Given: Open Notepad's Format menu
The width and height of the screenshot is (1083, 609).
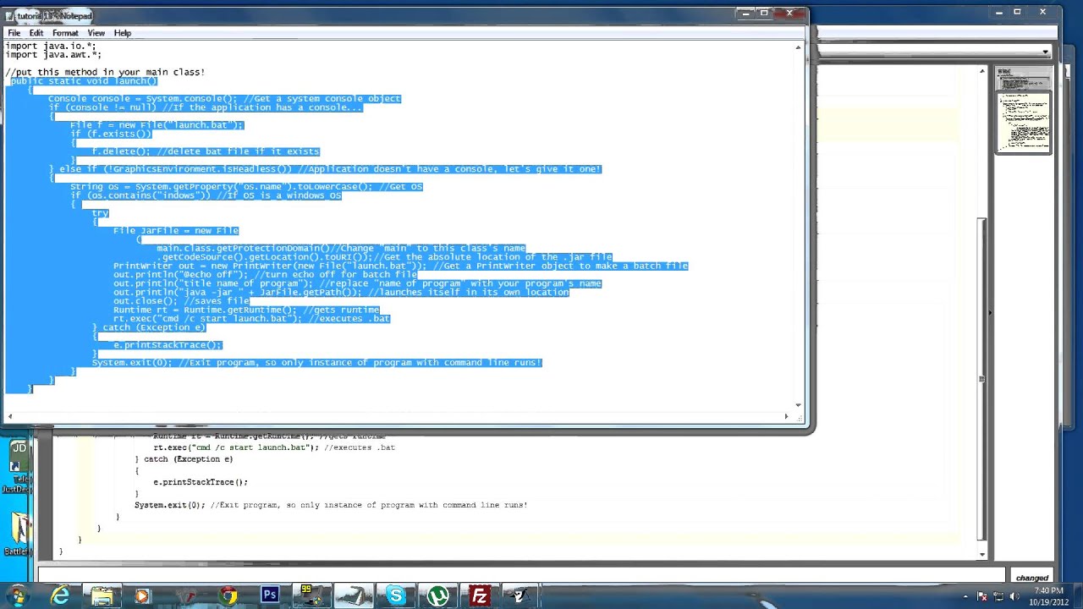Looking at the screenshot, I should pos(65,33).
